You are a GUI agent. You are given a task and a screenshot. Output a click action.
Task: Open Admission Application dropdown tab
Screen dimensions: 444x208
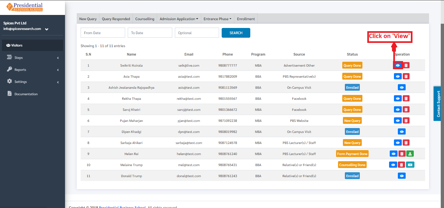[179, 19]
